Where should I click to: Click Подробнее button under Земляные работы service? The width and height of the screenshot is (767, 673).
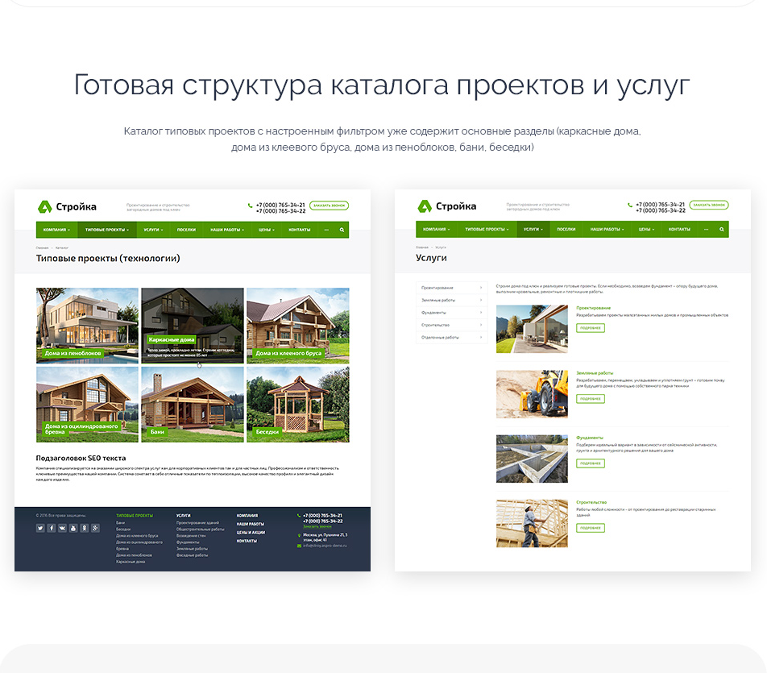tap(591, 399)
